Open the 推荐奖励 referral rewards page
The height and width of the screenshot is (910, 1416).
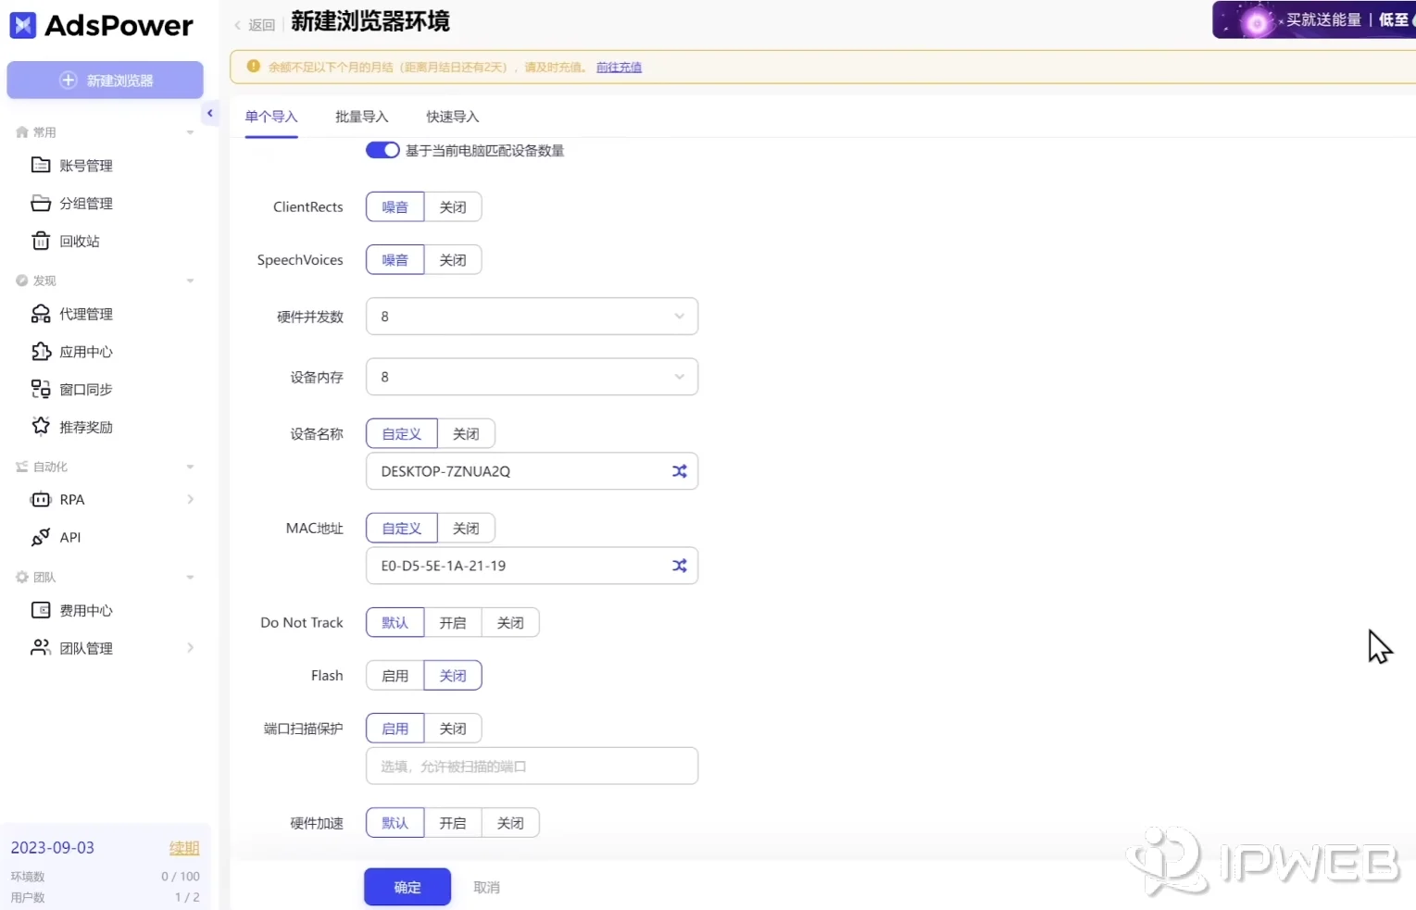(x=85, y=427)
